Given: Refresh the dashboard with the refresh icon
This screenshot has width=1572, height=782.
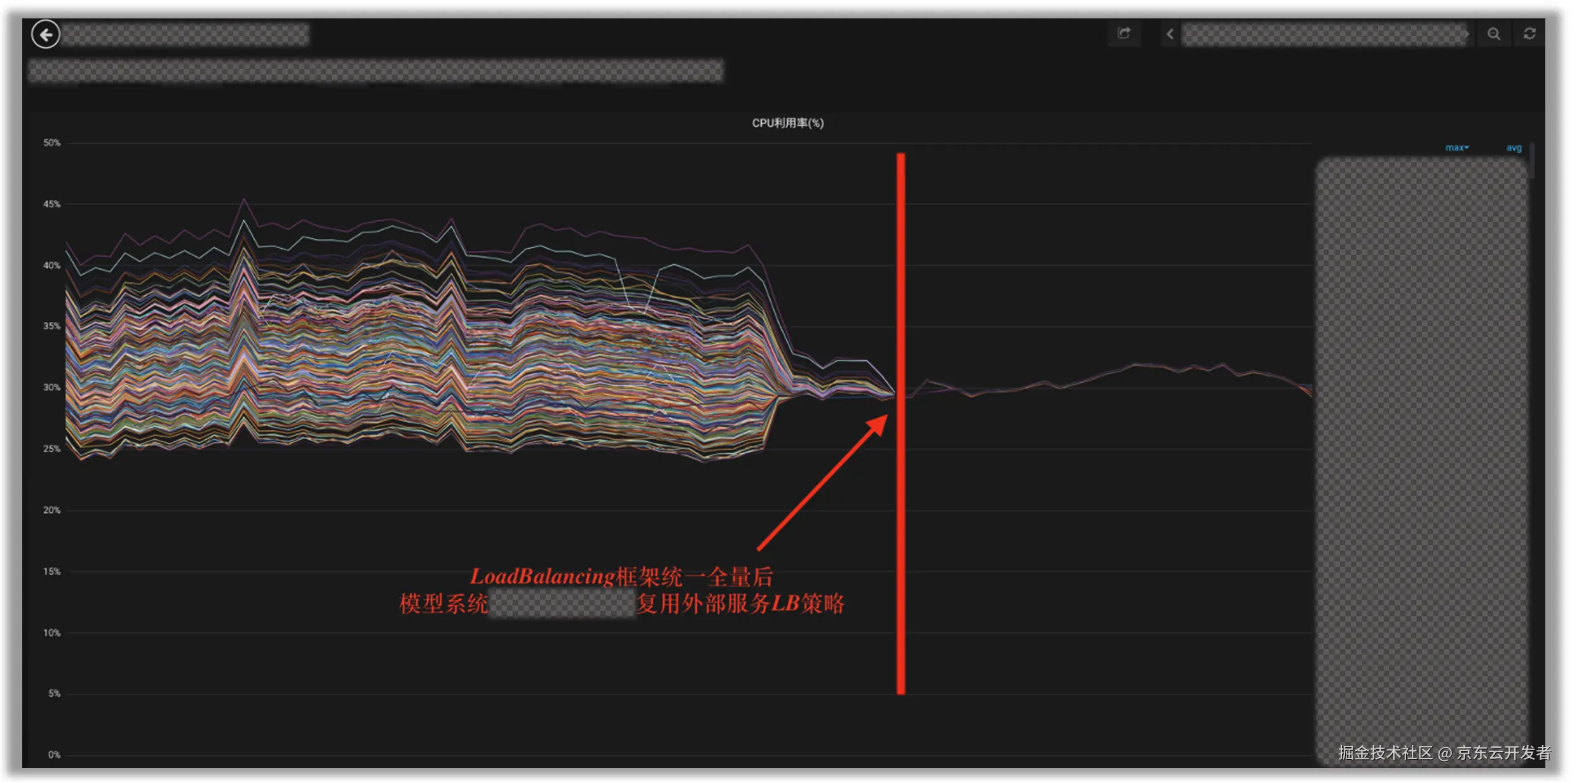Looking at the screenshot, I should (1529, 34).
